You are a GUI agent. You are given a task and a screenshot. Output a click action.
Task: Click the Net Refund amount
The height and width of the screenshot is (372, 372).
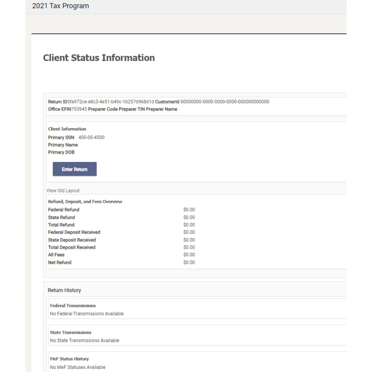[189, 262]
